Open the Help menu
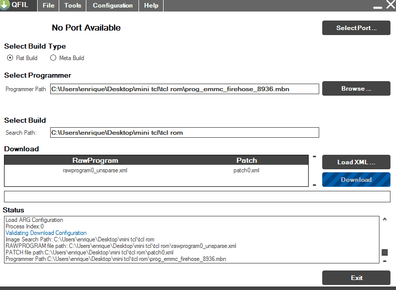The image size is (396, 290). pyautogui.click(x=151, y=6)
